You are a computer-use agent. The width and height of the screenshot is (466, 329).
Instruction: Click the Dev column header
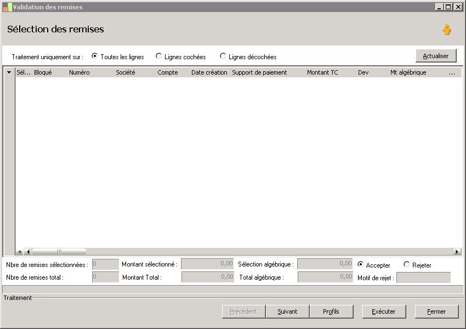click(x=363, y=72)
